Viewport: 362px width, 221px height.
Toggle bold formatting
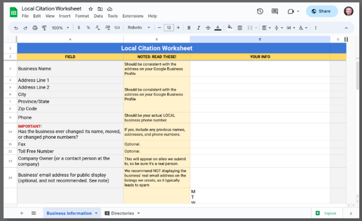pos(189,28)
